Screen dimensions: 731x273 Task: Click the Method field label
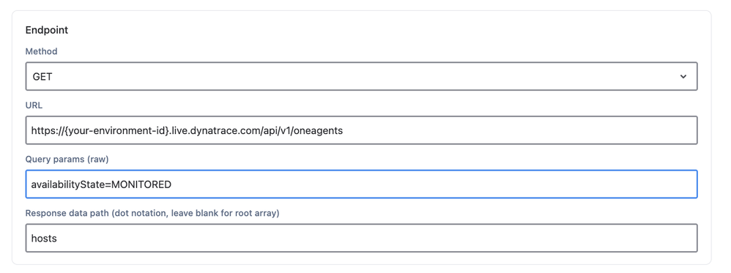point(42,51)
